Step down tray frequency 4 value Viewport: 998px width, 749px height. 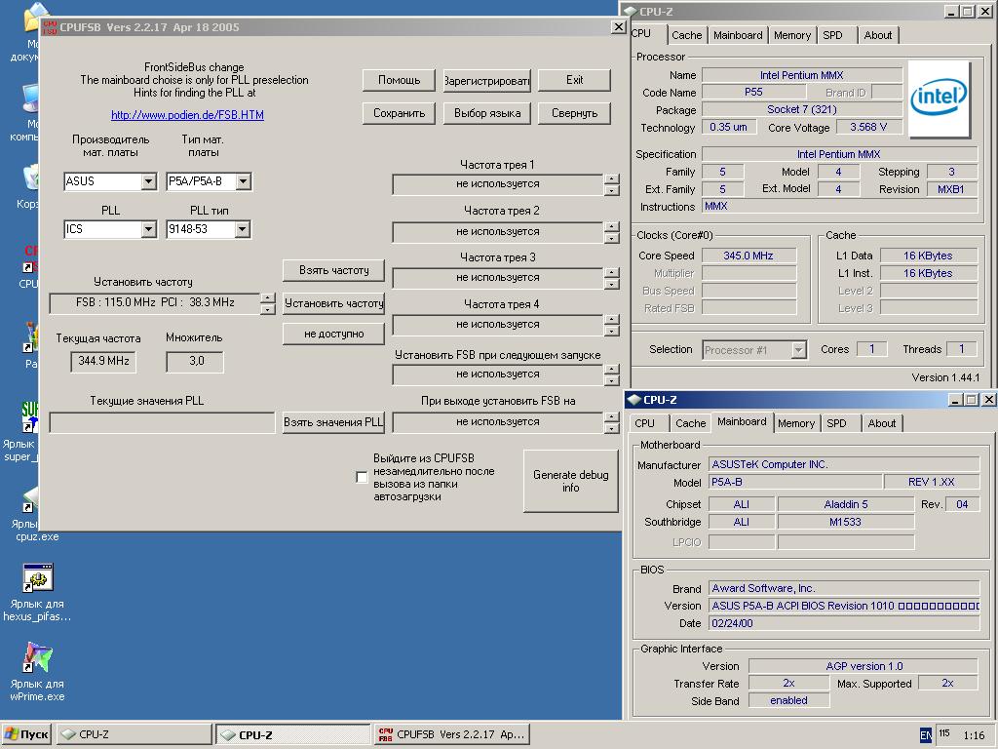coord(612,331)
